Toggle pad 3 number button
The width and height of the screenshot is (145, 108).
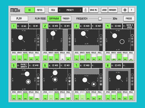77,26
